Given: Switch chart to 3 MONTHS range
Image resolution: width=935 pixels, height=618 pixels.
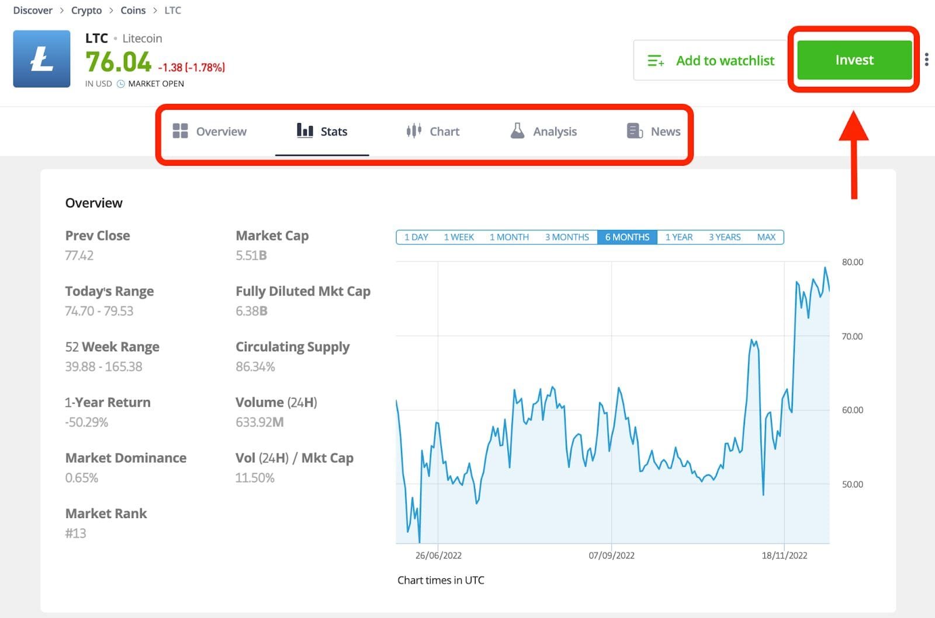Looking at the screenshot, I should 567,237.
